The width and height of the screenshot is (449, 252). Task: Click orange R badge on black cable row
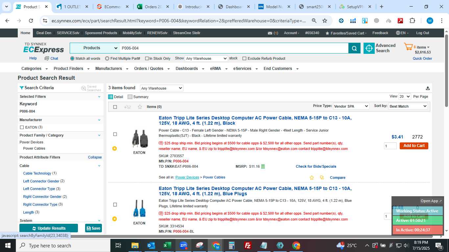[x=114, y=148]
